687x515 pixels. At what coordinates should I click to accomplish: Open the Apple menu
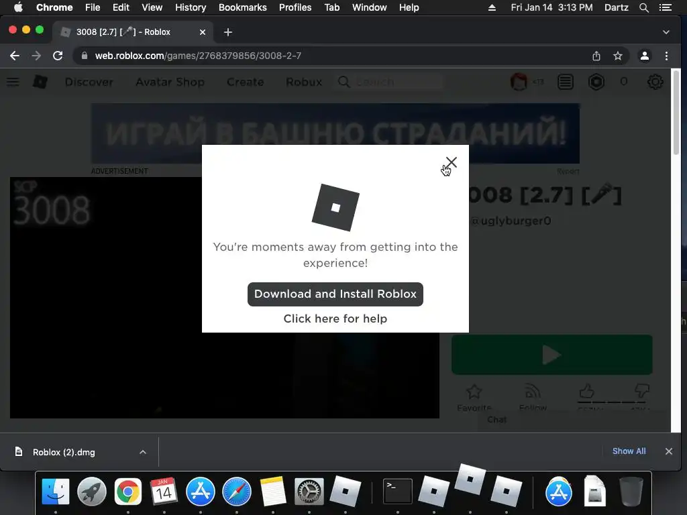click(18, 7)
